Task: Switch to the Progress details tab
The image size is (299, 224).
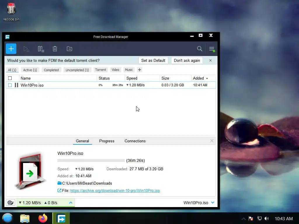Action: click(107, 141)
